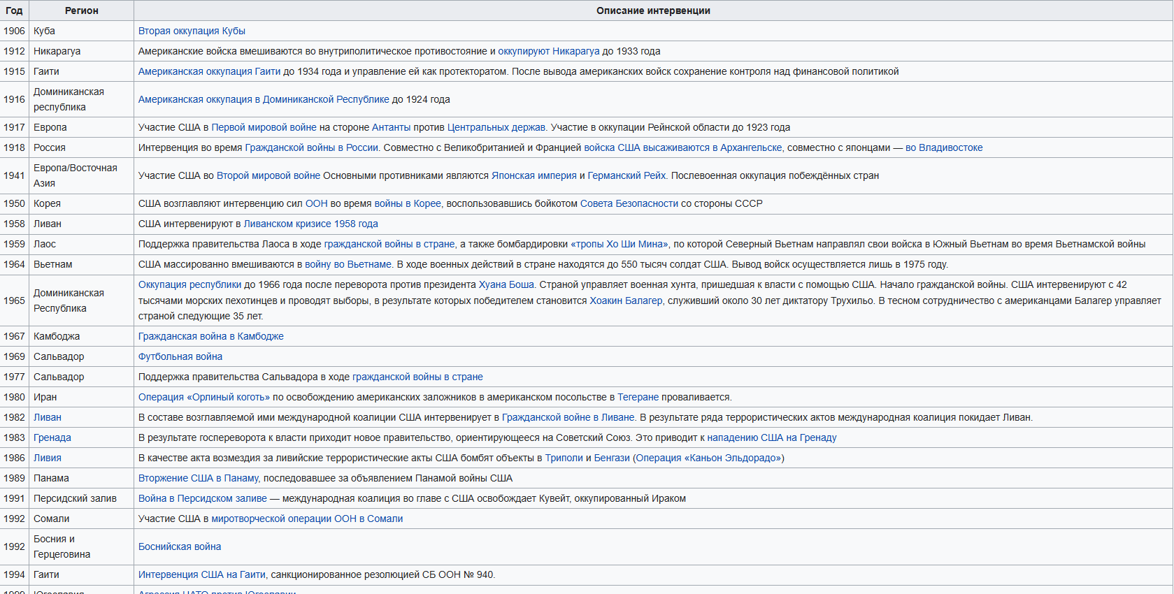
Task: Open the 'Операция «Орлиный коготь»' link
Action: pyautogui.click(x=204, y=397)
